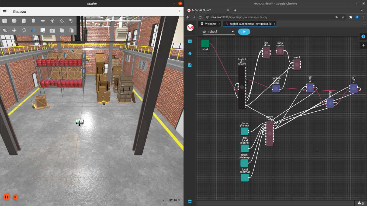367x206 pixels.
Task: Click the amcl node in the flow
Action: (x=297, y=65)
